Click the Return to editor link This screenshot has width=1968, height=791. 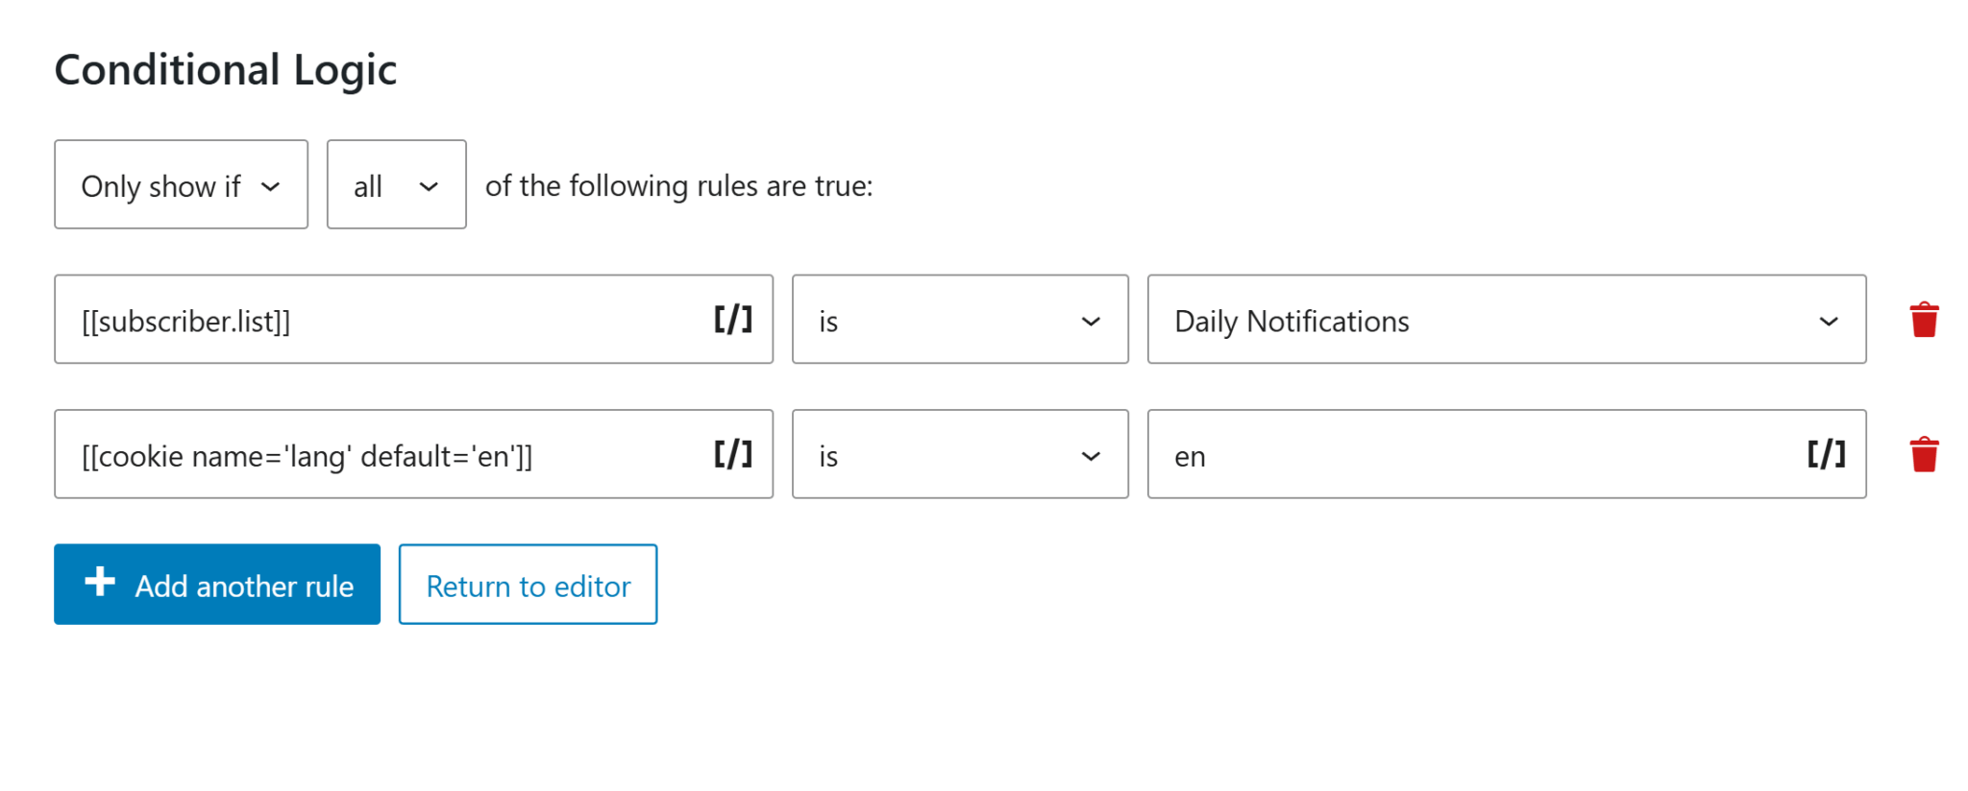[x=527, y=585]
